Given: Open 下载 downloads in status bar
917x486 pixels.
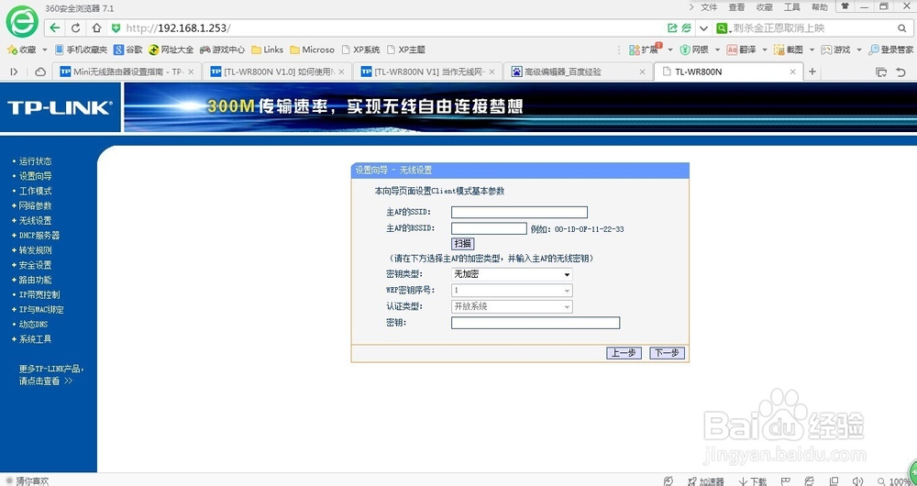Looking at the screenshot, I should pos(753,481).
